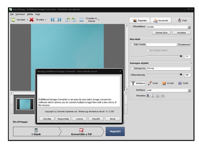
Task: Click the Aktiválás button
Action: (47, 119)
